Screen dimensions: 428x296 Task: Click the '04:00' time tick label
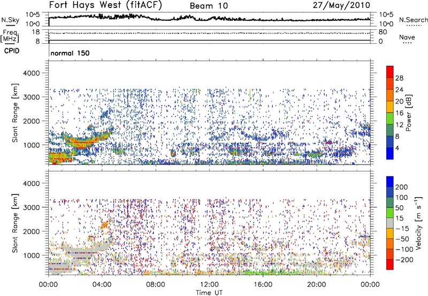pos(102,285)
